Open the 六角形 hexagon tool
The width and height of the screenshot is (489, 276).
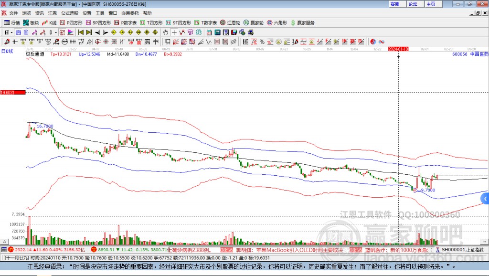coord(277,23)
